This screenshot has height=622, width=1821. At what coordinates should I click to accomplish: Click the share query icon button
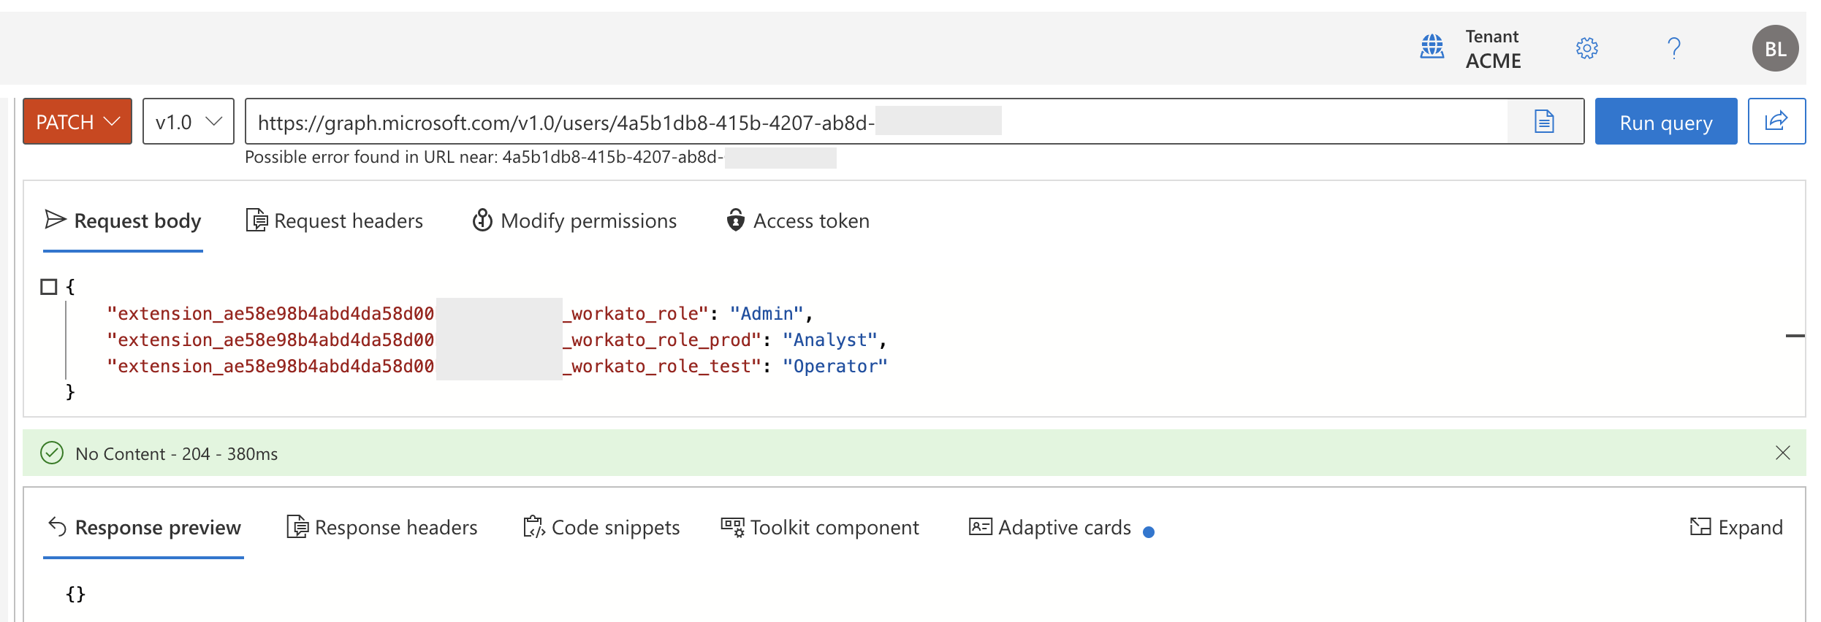point(1776,122)
